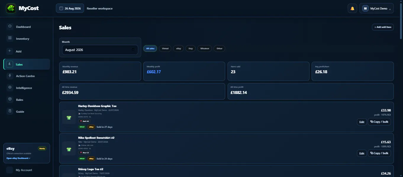Filter sales by Etsy
The width and height of the screenshot is (403, 177).
pyautogui.click(x=191, y=48)
